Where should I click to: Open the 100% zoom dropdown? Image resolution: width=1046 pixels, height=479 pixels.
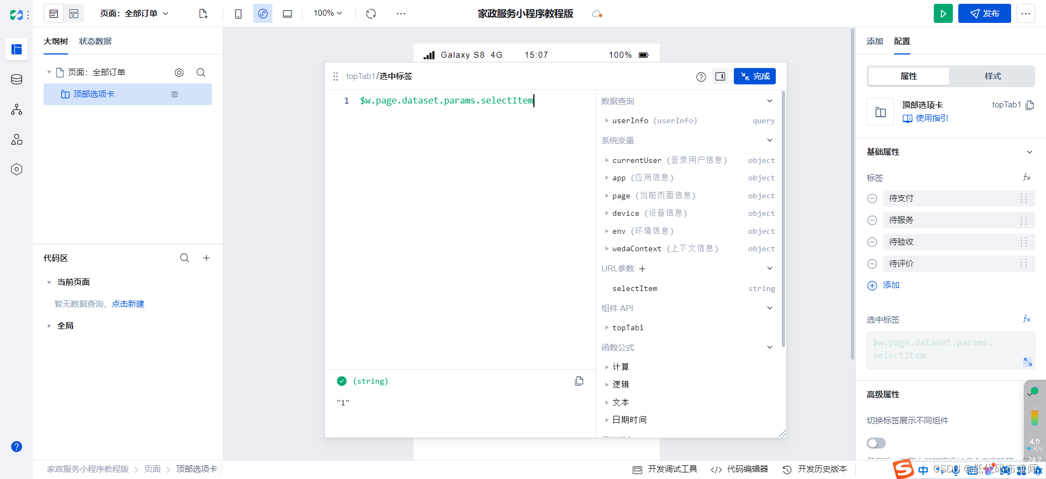point(328,13)
